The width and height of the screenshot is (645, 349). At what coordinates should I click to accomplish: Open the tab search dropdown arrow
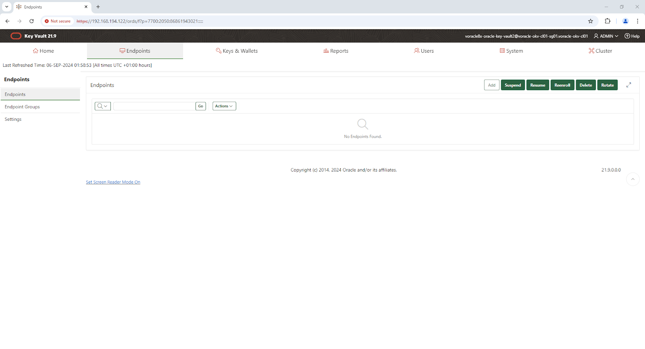tap(6, 7)
